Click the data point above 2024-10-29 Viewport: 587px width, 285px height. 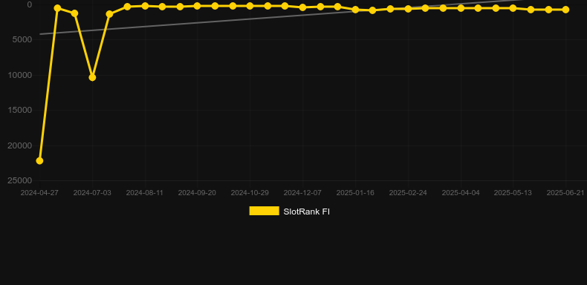coord(250,6)
